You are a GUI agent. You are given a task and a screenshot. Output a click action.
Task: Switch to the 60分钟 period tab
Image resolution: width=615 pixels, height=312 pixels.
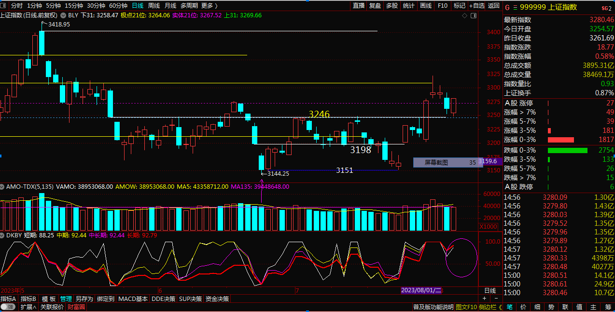tap(118, 6)
